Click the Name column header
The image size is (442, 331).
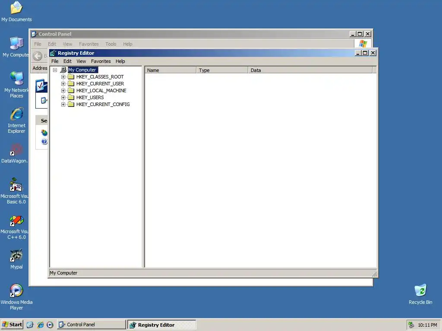tap(170, 70)
